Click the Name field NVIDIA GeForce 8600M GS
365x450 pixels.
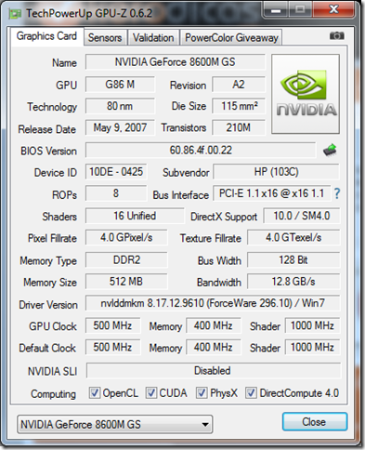176,62
